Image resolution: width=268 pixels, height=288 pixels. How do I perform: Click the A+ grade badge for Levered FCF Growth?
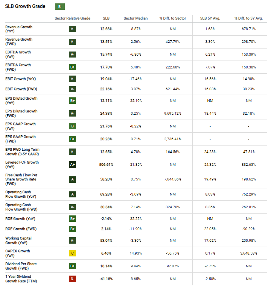click(73, 164)
